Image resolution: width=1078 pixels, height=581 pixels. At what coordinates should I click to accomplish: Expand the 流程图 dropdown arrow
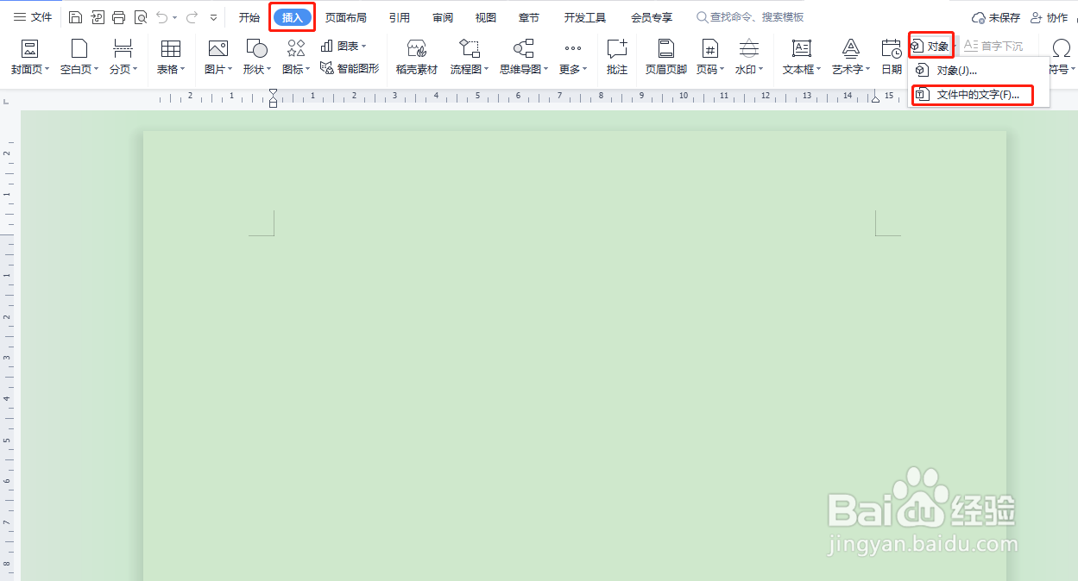coord(486,70)
